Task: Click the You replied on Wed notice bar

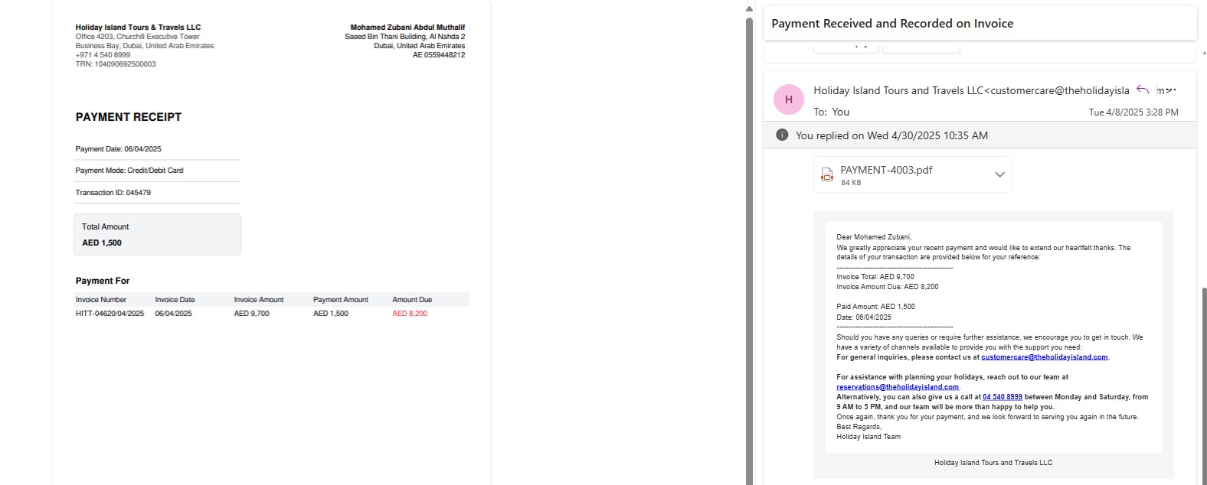Action: pyautogui.click(x=980, y=135)
